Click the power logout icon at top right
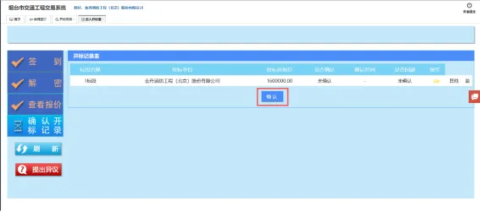The width and height of the screenshot is (480, 212). coord(469,6)
